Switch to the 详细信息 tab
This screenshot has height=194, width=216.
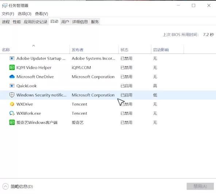click(x=80, y=22)
